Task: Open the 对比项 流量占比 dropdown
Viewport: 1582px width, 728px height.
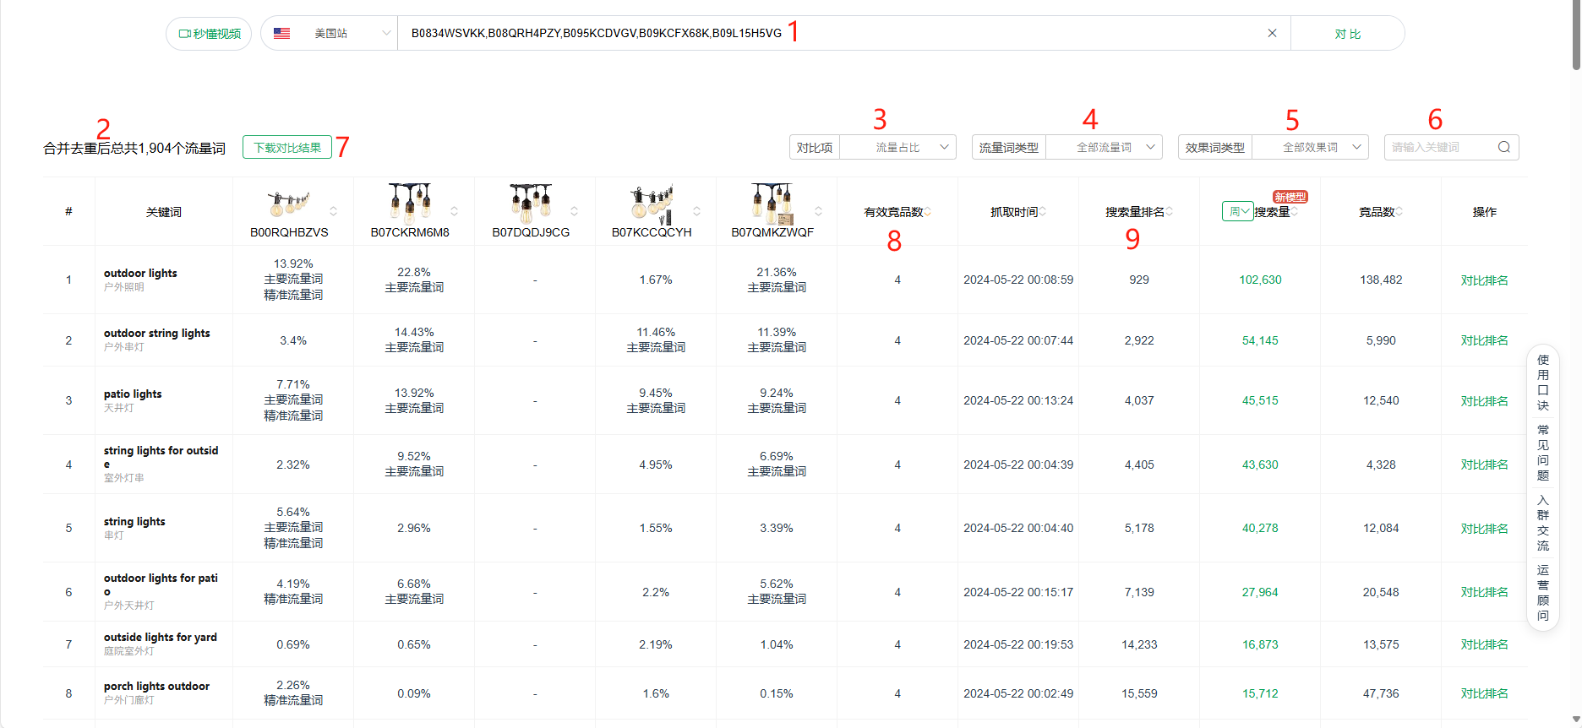Action: 898,147
